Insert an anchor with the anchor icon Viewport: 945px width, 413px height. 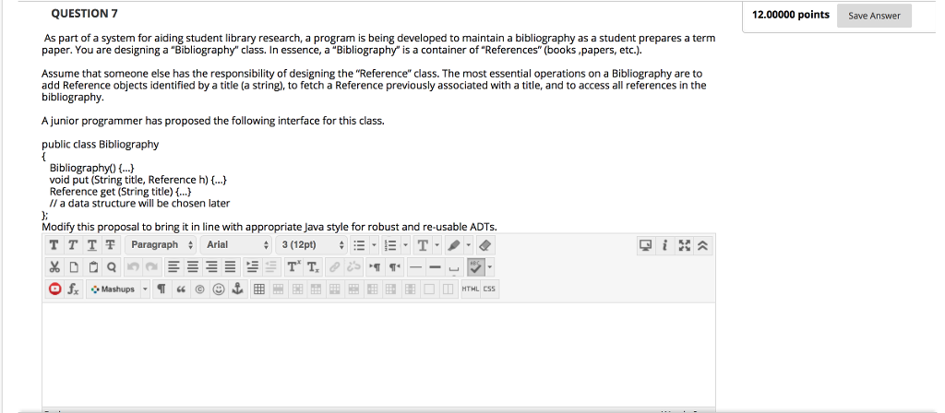pyautogui.click(x=236, y=289)
